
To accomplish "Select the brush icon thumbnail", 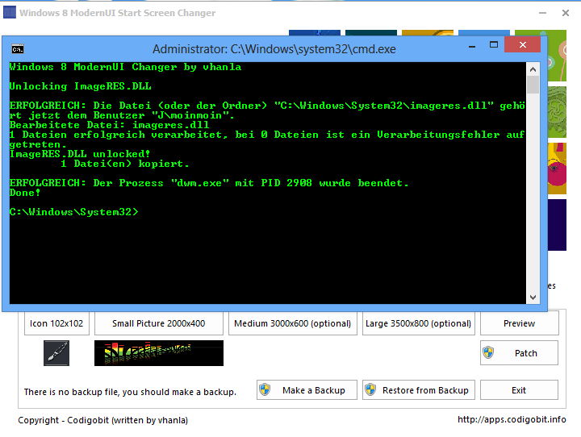I will coord(56,353).
